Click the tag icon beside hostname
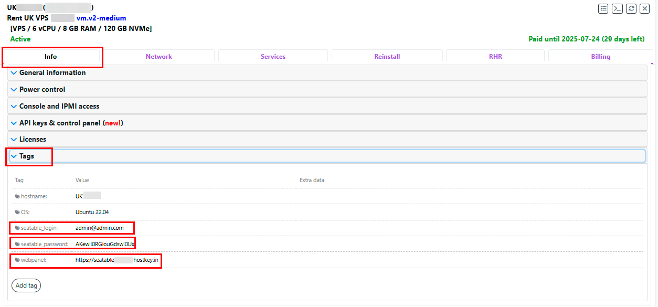658x307 pixels. pos(17,196)
